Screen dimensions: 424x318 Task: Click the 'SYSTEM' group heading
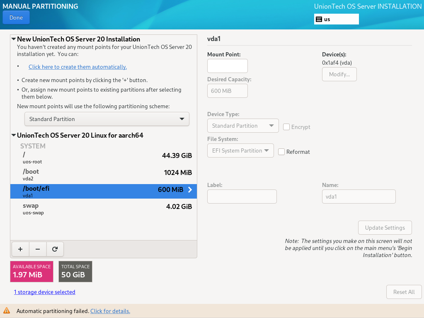tap(33, 146)
